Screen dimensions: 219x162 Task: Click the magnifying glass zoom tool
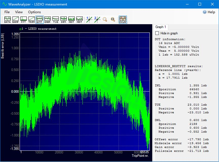click(105, 19)
